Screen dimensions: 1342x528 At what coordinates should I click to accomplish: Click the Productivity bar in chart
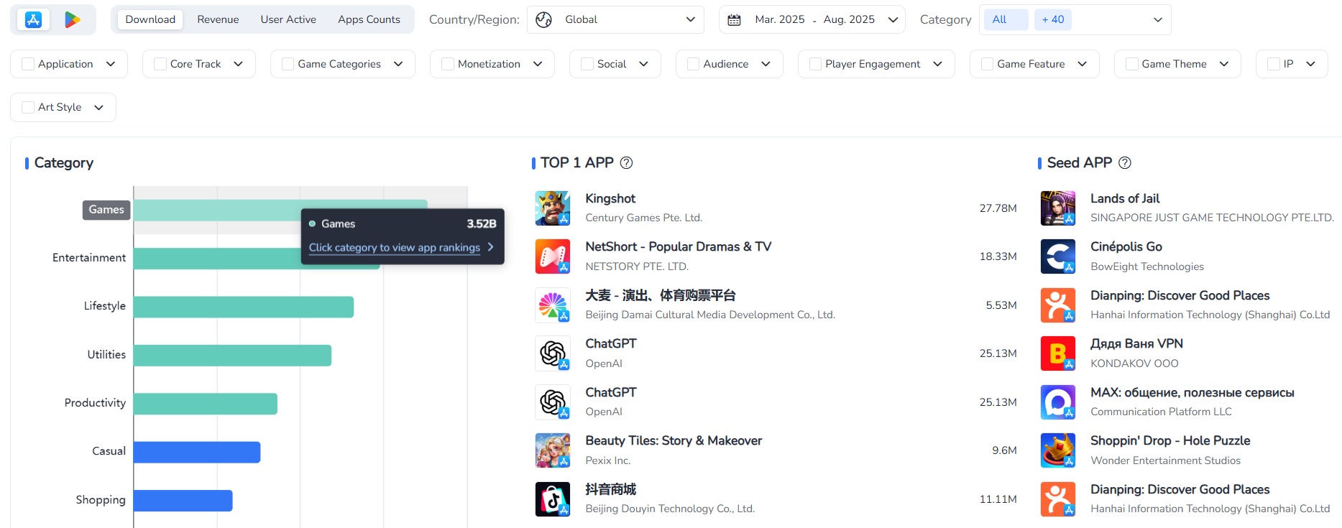click(206, 404)
